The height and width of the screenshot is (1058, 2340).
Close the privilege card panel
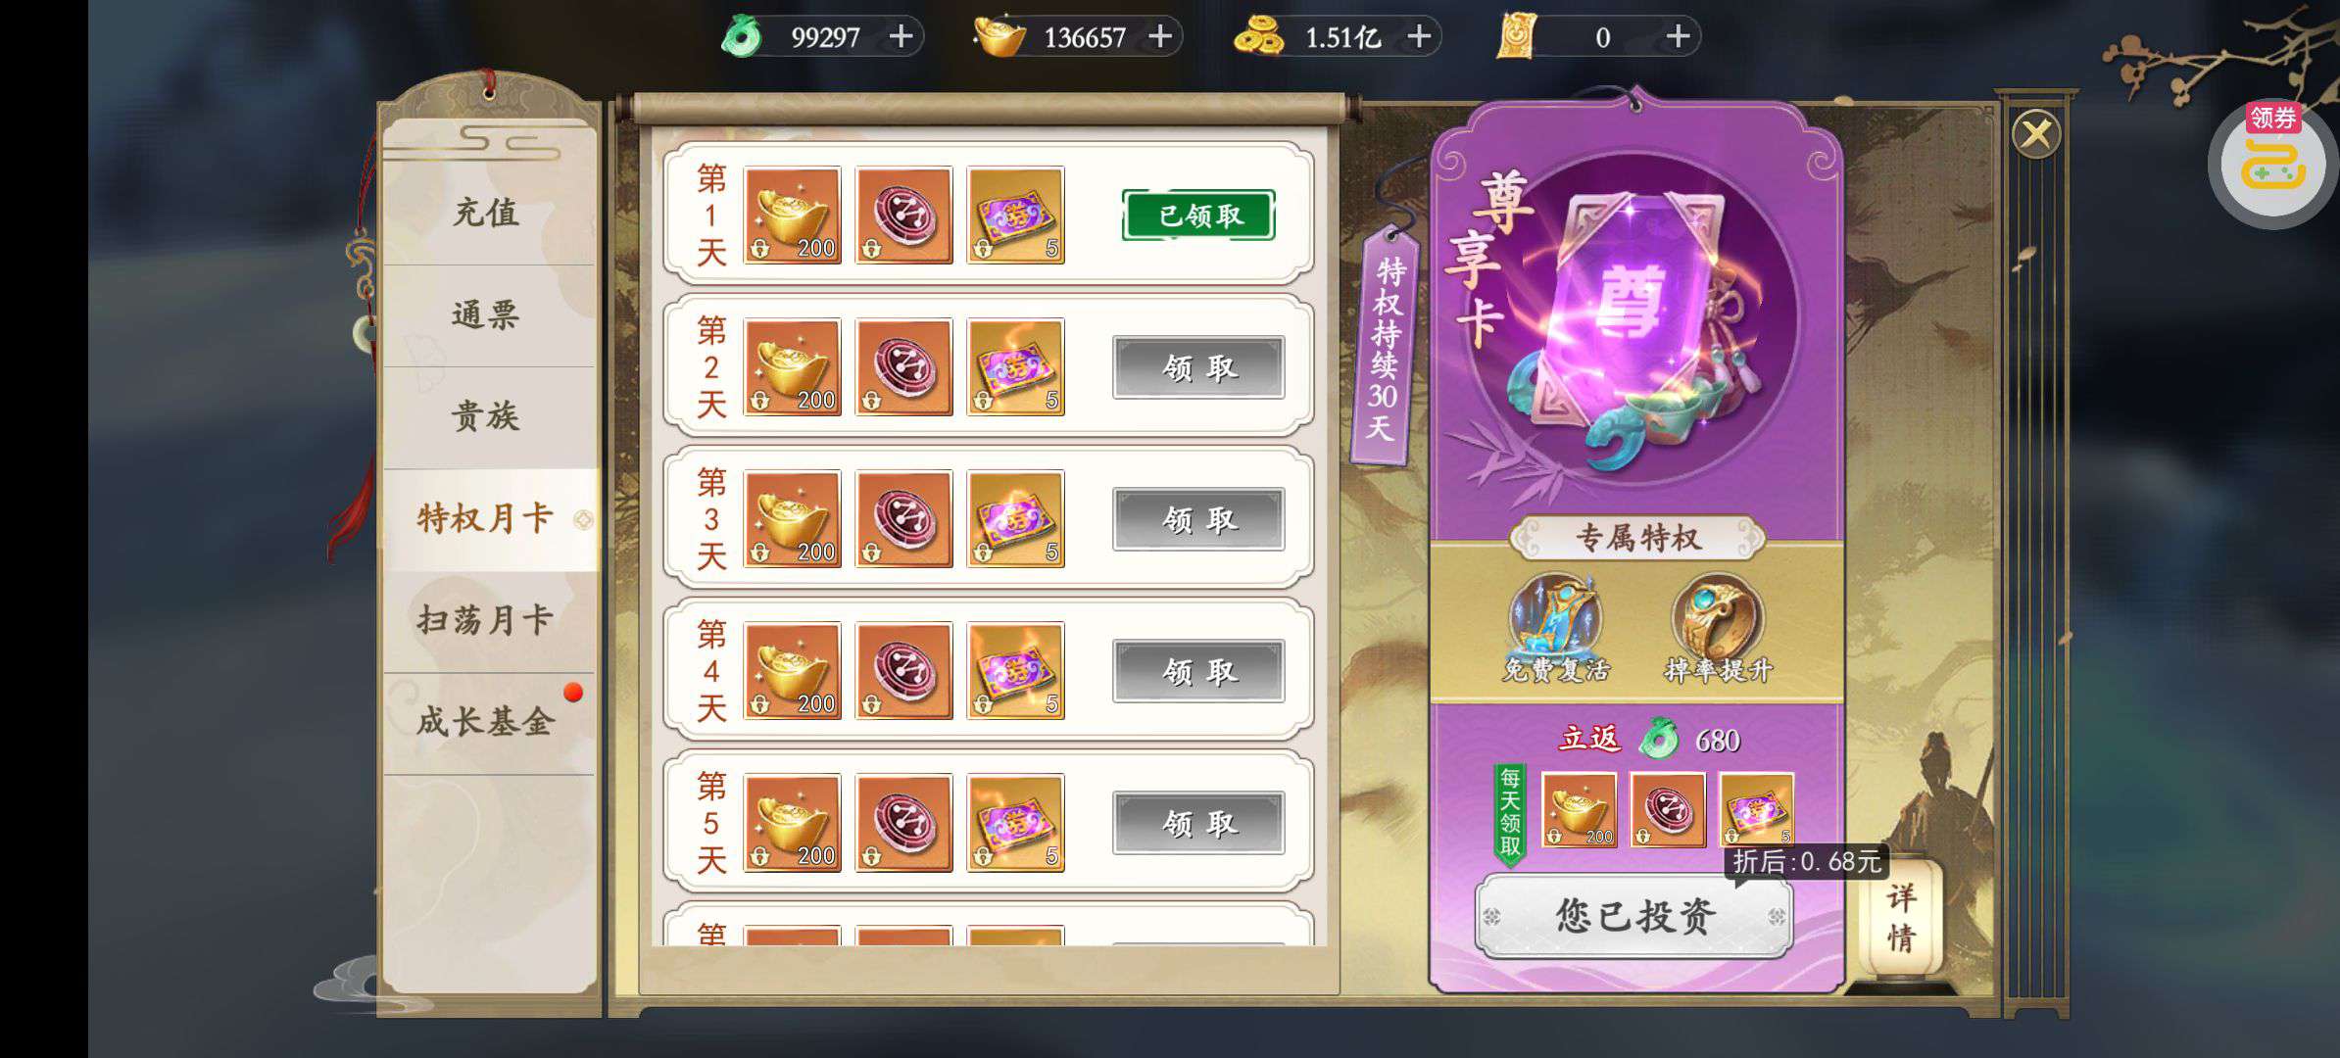point(2036,133)
